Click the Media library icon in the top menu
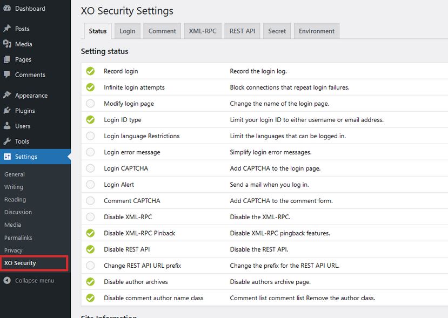This screenshot has width=448, height=318. (7, 44)
